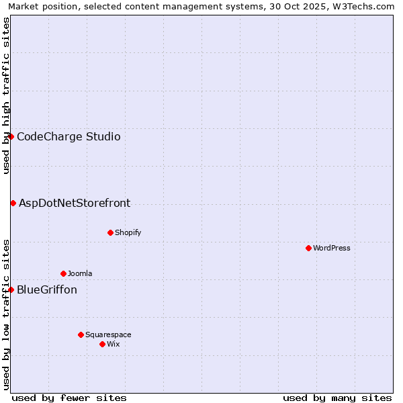403x403 pixels.
Task: Click the Squarespace red marker
Action: (x=81, y=334)
